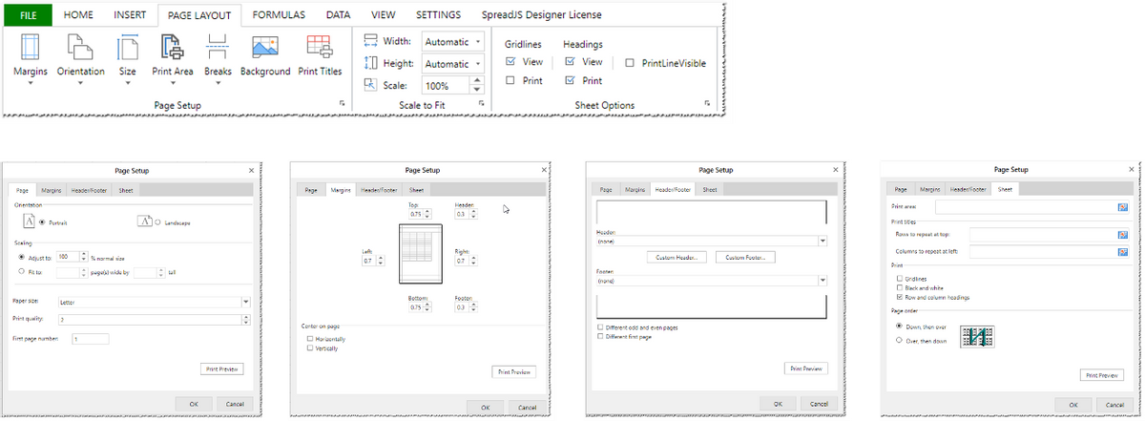
Task: Switch to the HOME ribbon tab
Action: point(78,15)
